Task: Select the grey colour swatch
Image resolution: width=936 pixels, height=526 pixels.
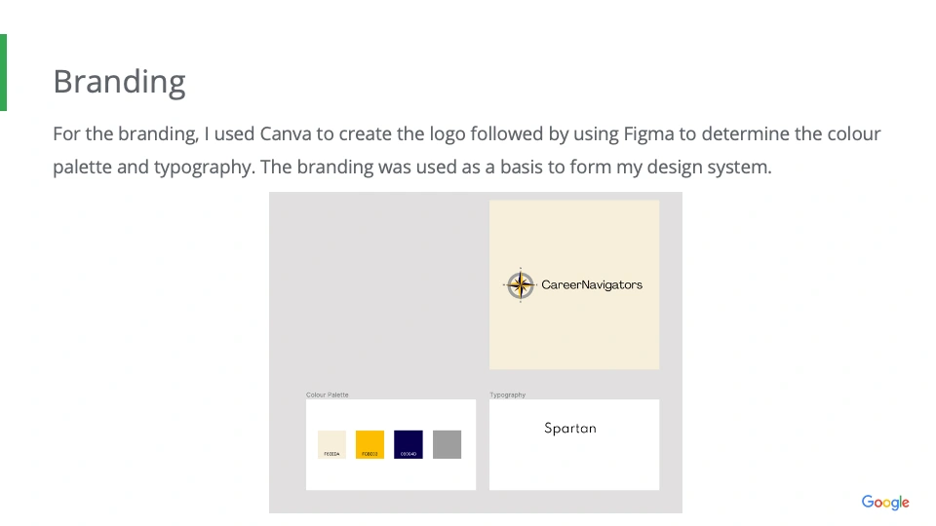Action: (447, 444)
